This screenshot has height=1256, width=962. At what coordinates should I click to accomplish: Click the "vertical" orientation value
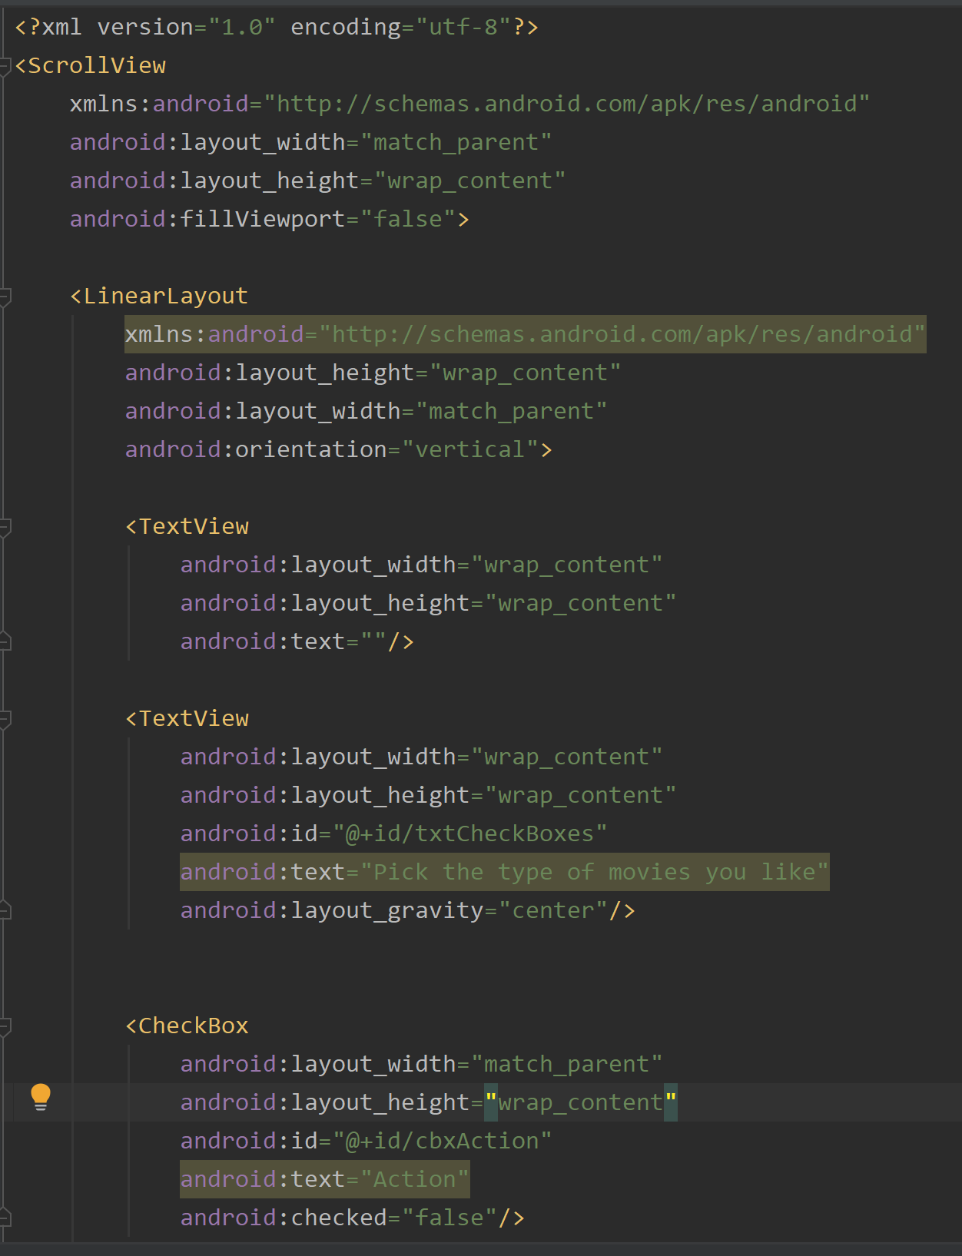(x=469, y=449)
